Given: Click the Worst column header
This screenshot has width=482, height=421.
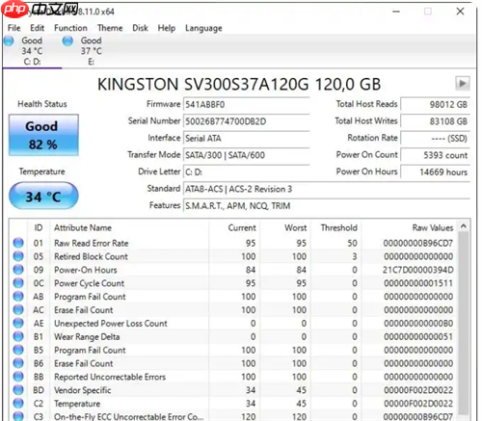Looking at the screenshot, I should point(285,227).
